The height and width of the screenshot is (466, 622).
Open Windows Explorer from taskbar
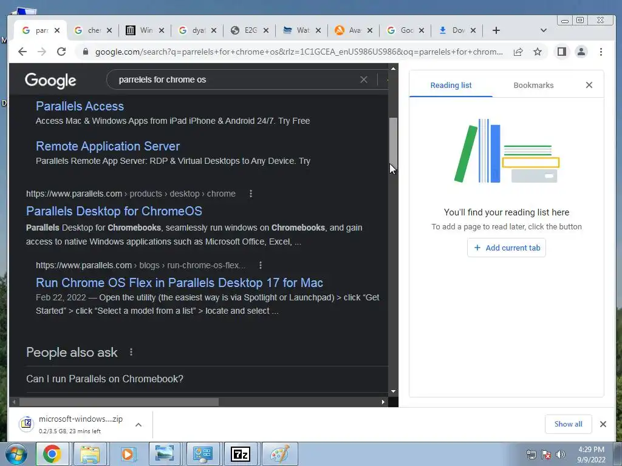pos(90,454)
